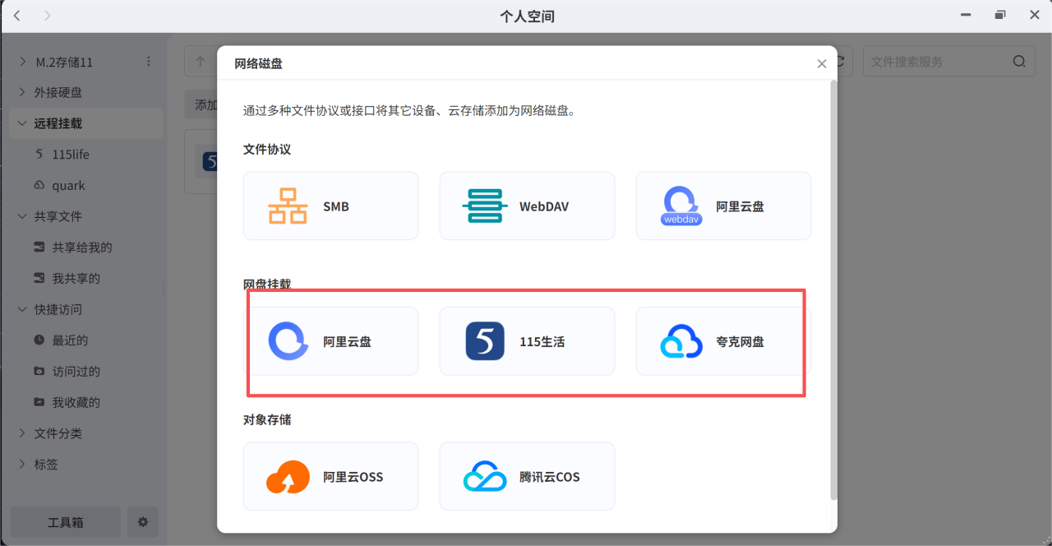The image size is (1052, 546).
Task: Choose the 夸克网盘 cloud icon
Action: pos(681,341)
